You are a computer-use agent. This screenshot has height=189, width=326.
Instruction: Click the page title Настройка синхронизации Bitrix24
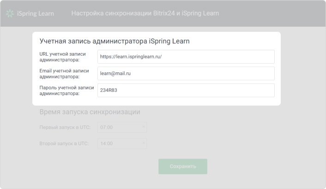(x=145, y=13)
